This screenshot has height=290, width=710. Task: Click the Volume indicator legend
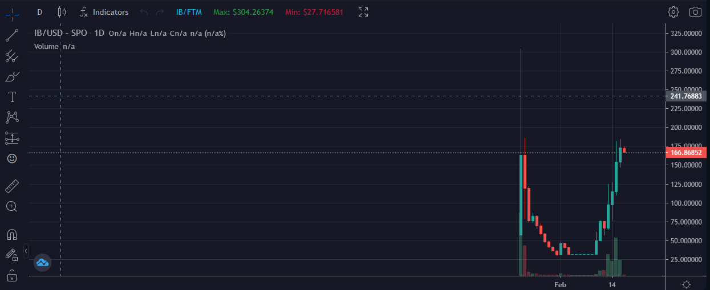click(46, 47)
